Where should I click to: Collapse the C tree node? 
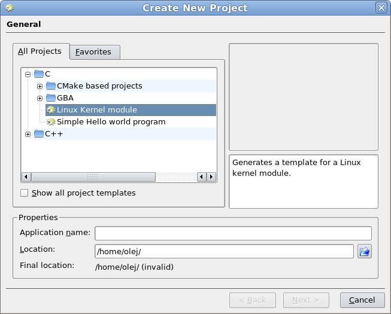click(x=28, y=74)
